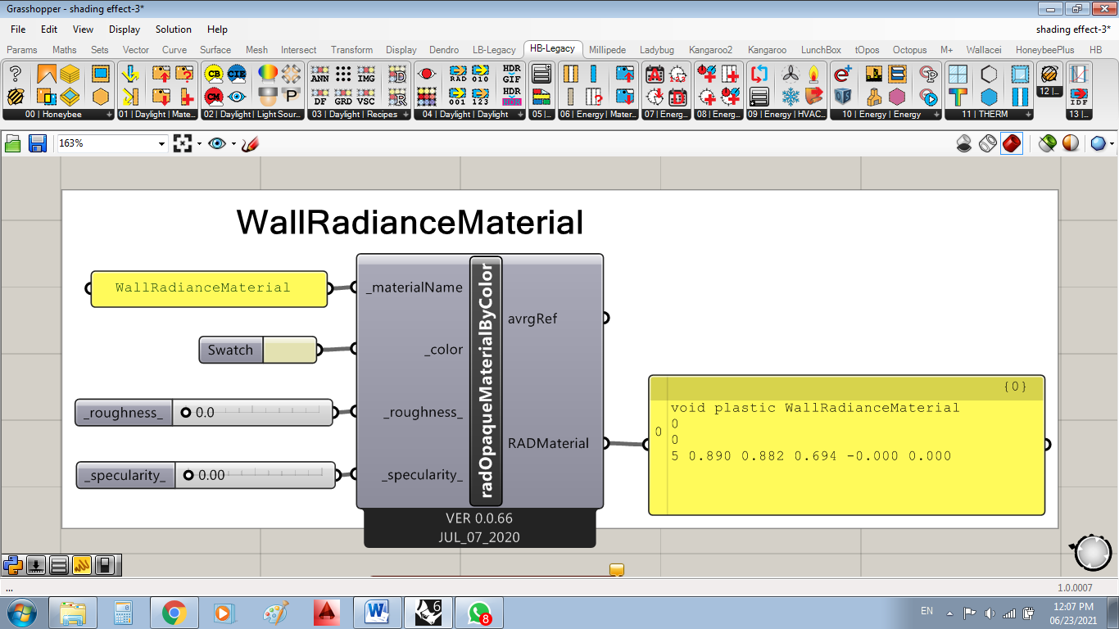Viewport: 1119px width, 629px height.
Task: Click the Python icon in canvas widget bar
Action: (12, 565)
